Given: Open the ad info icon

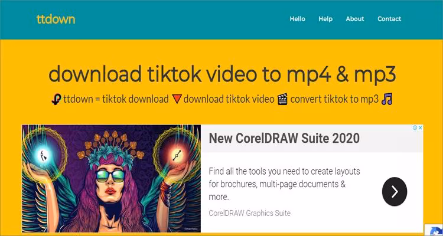Looking at the screenshot, I should click(415, 128).
